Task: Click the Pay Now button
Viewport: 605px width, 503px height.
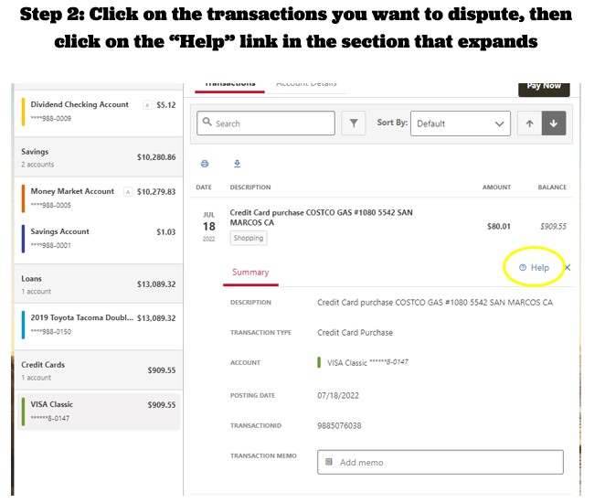Action: [x=544, y=89]
